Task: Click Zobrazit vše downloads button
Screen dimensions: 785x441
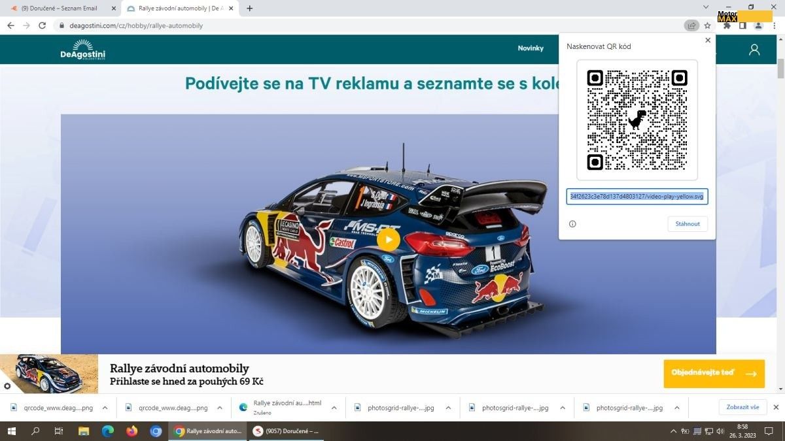Action: [742, 407]
